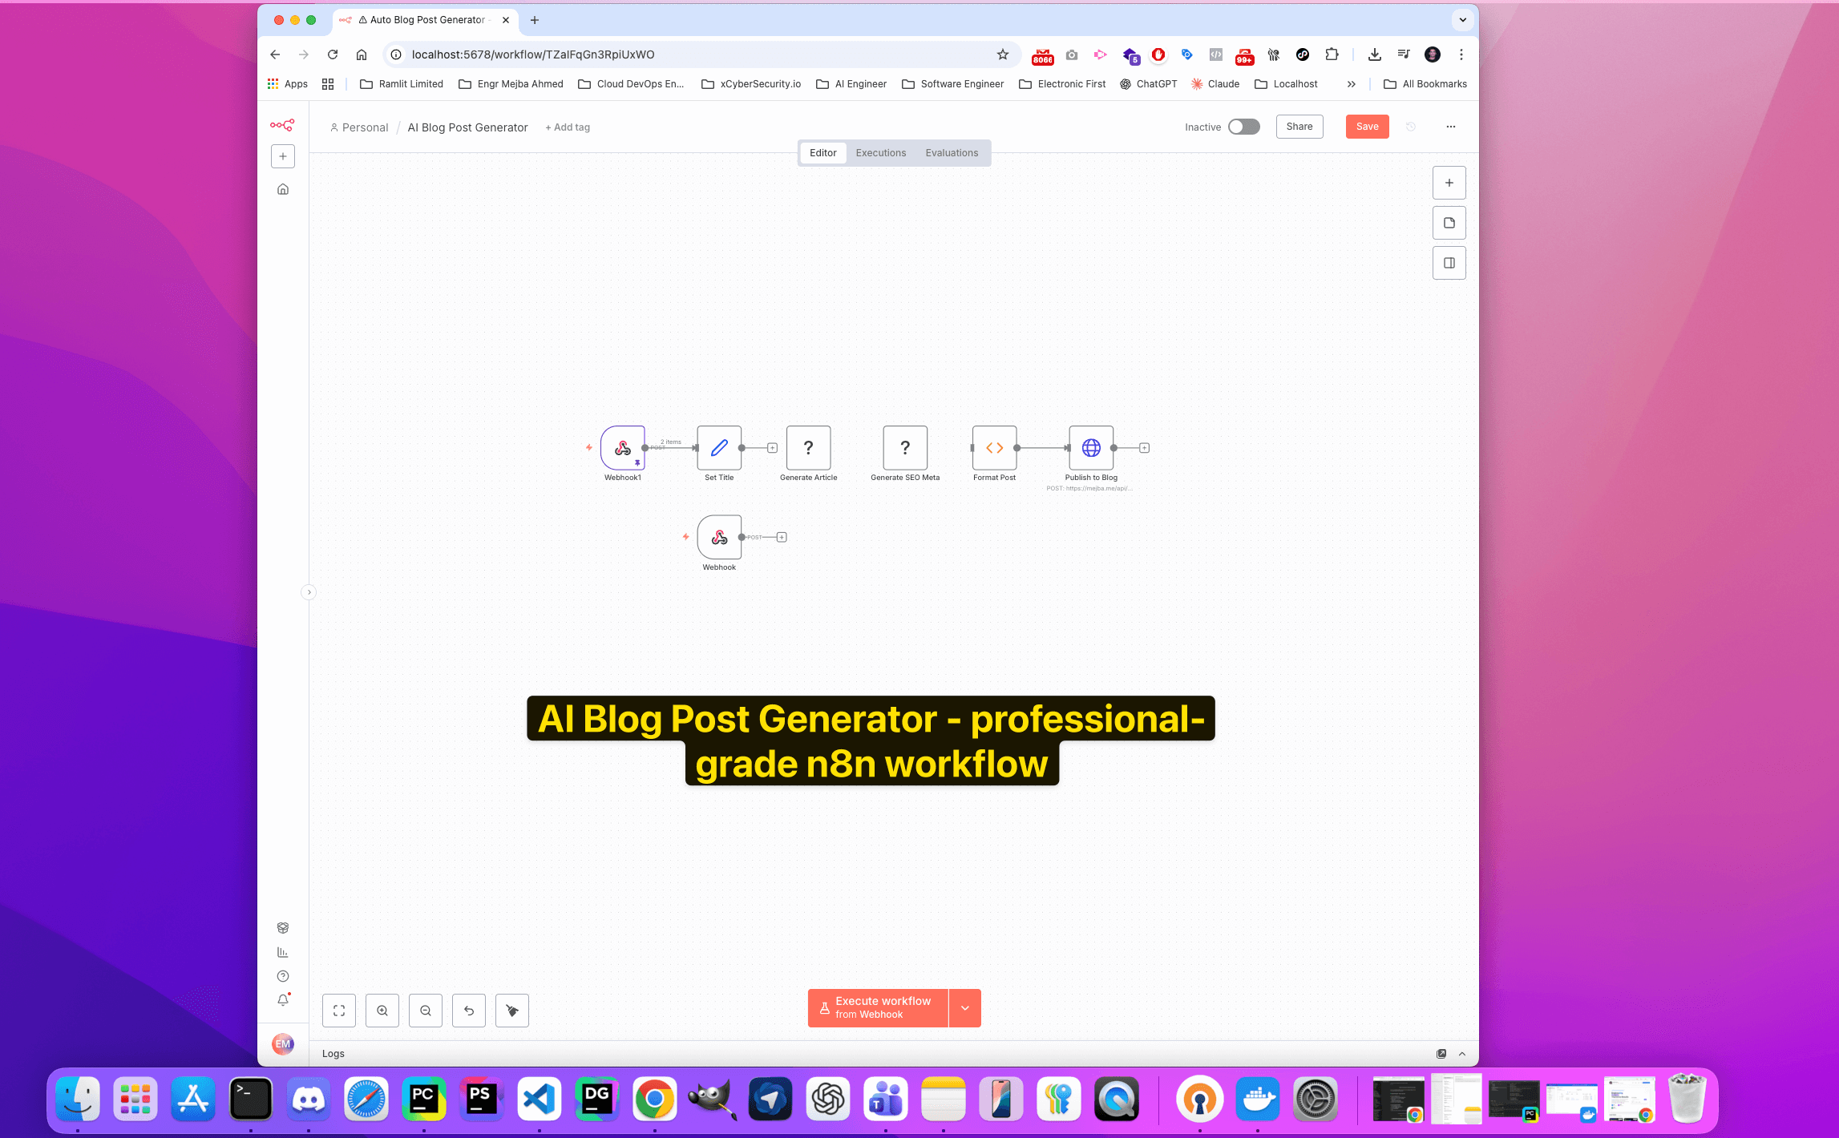The width and height of the screenshot is (1839, 1138).
Task: Click the fit view canvas icon
Action: pos(339,1011)
